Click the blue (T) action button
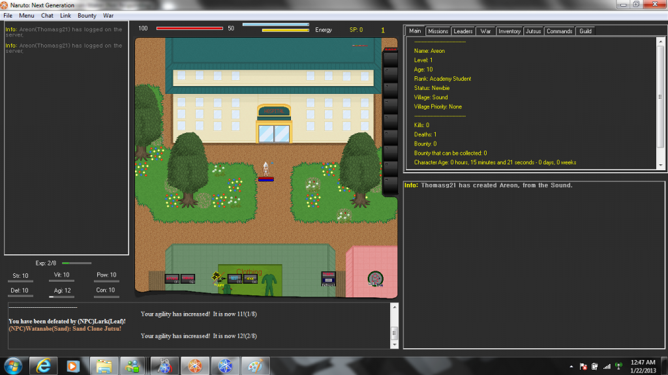This screenshot has height=375, width=668. (235, 278)
